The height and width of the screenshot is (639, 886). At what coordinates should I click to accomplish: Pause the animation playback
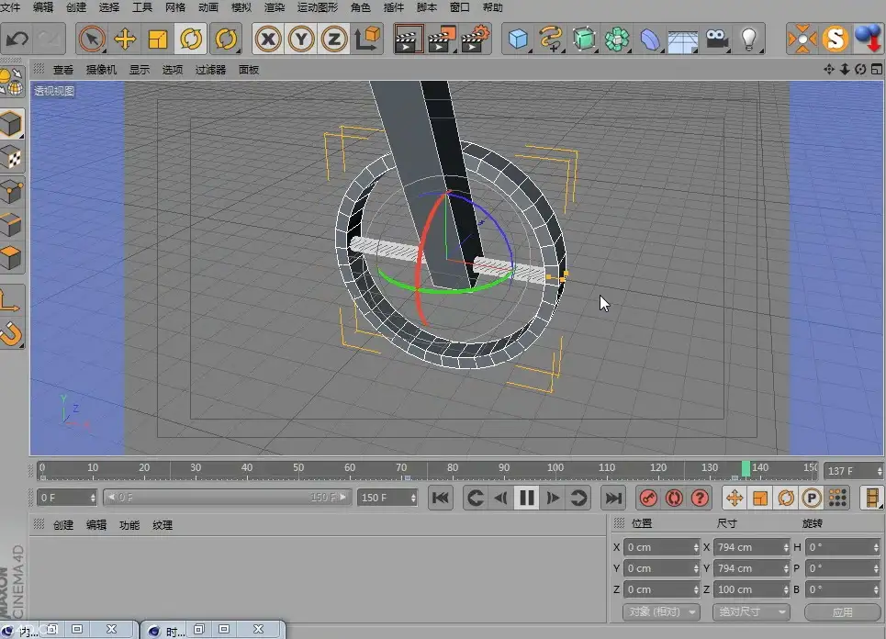point(527,498)
